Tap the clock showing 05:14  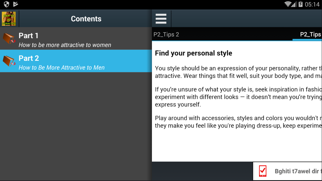(312, 4)
